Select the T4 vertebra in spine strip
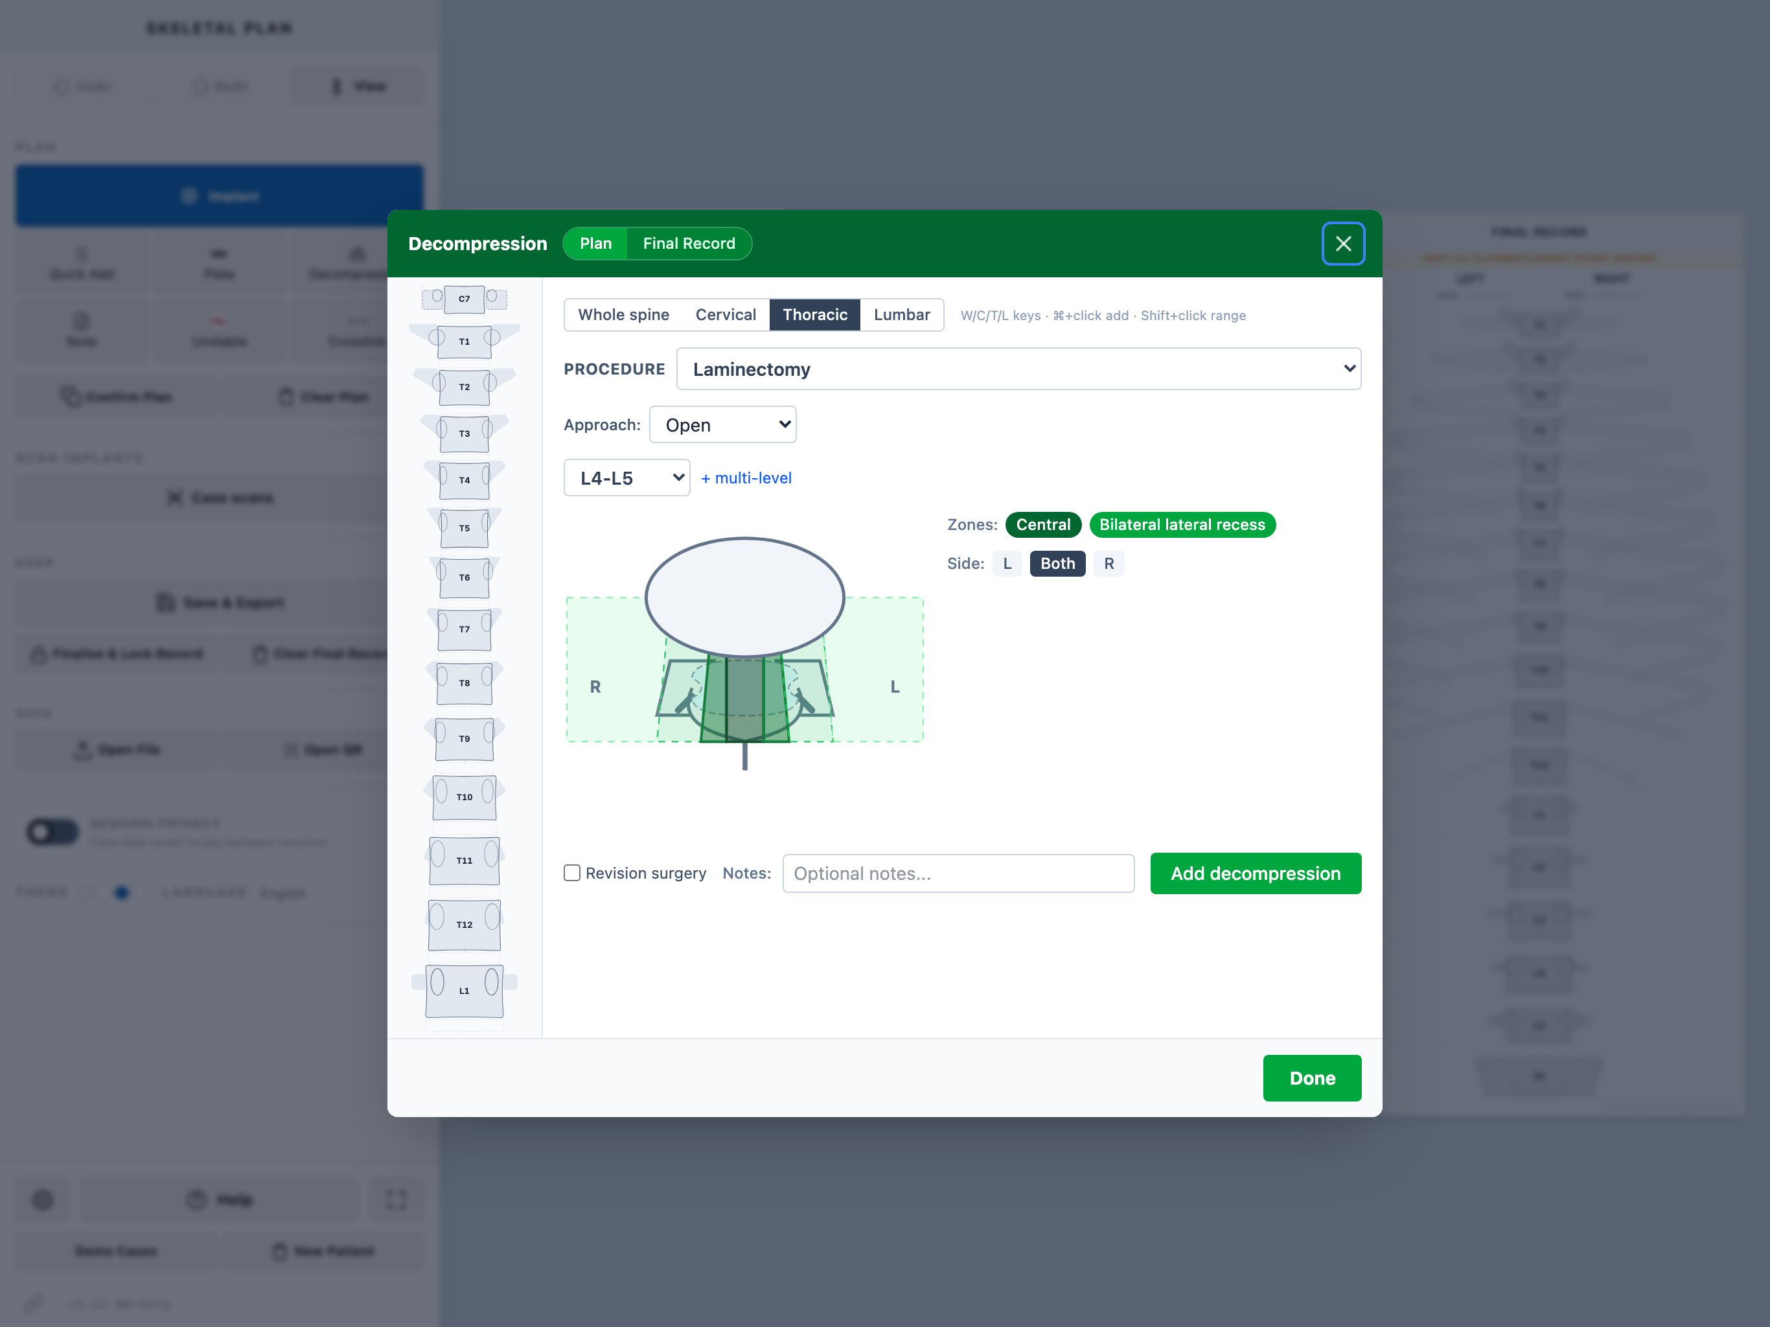Viewport: 1770px width, 1327px height. 464,480
